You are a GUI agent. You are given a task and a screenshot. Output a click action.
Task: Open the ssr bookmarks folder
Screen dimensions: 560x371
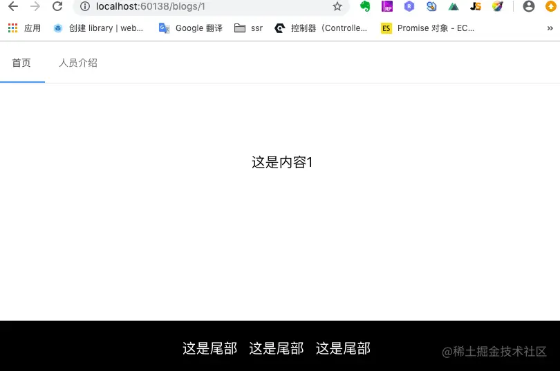pyautogui.click(x=249, y=28)
